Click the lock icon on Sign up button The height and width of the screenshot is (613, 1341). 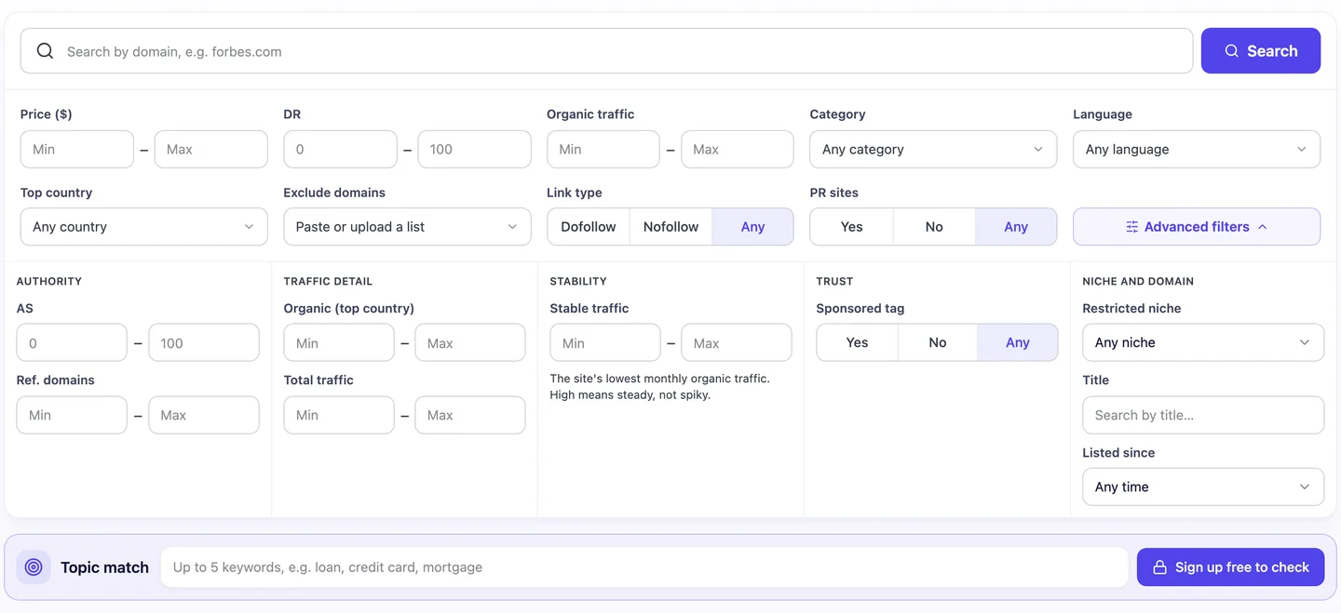(x=1159, y=567)
